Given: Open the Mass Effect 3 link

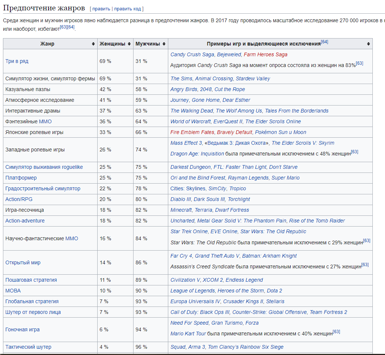Looking at the screenshot, I should pos(186,143).
